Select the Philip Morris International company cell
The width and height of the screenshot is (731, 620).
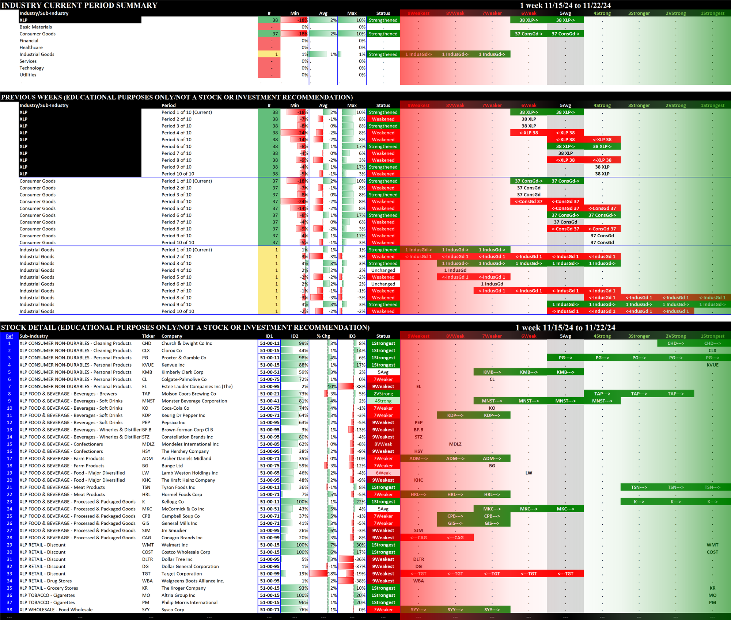pyautogui.click(x=189, y=603)
